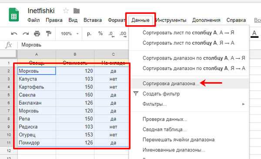Click the Undo arrow in the toolbar
Screen dimensions: 261x159
pyautogui.click(x=14, y=34)
